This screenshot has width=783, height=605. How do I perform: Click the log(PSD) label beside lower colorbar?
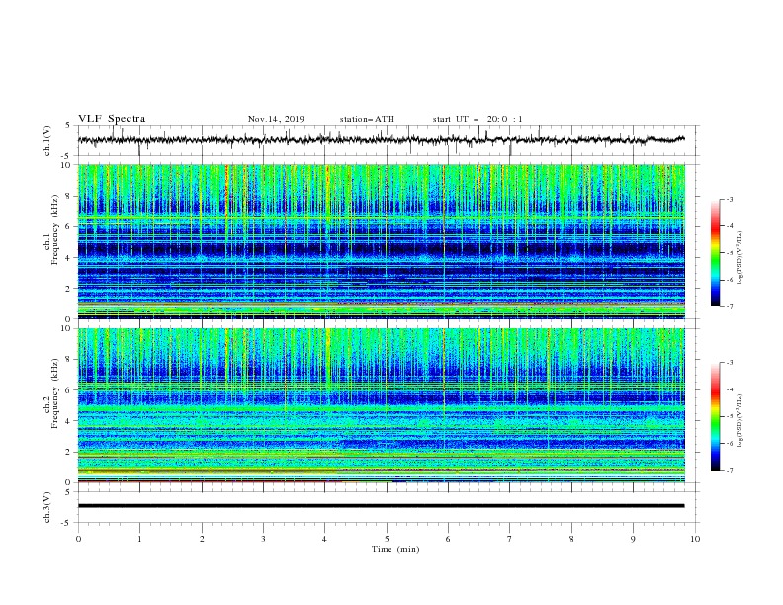tap(740, 421)
